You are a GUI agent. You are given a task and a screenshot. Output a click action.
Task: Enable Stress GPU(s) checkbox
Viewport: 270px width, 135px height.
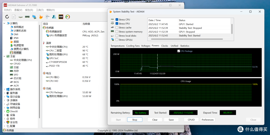[x=117, y=40]
